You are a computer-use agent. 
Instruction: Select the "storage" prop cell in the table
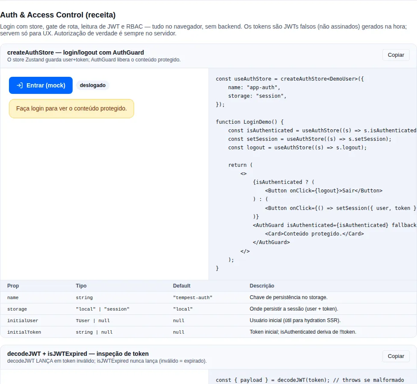17,309
